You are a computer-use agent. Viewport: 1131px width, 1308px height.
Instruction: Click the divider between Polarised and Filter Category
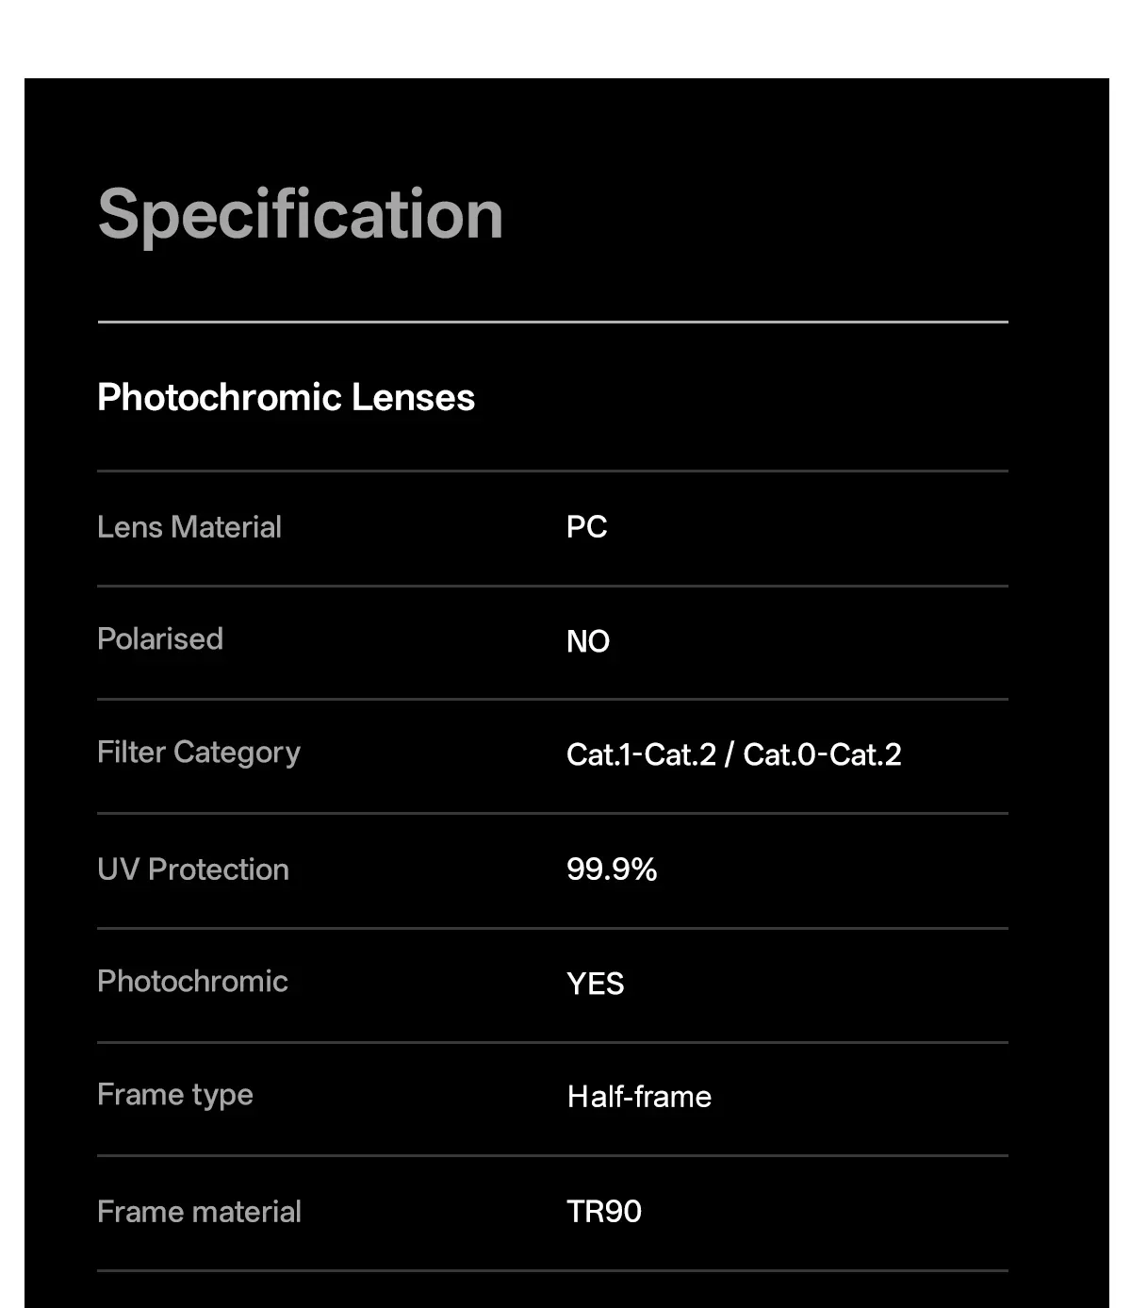(553, 699)
